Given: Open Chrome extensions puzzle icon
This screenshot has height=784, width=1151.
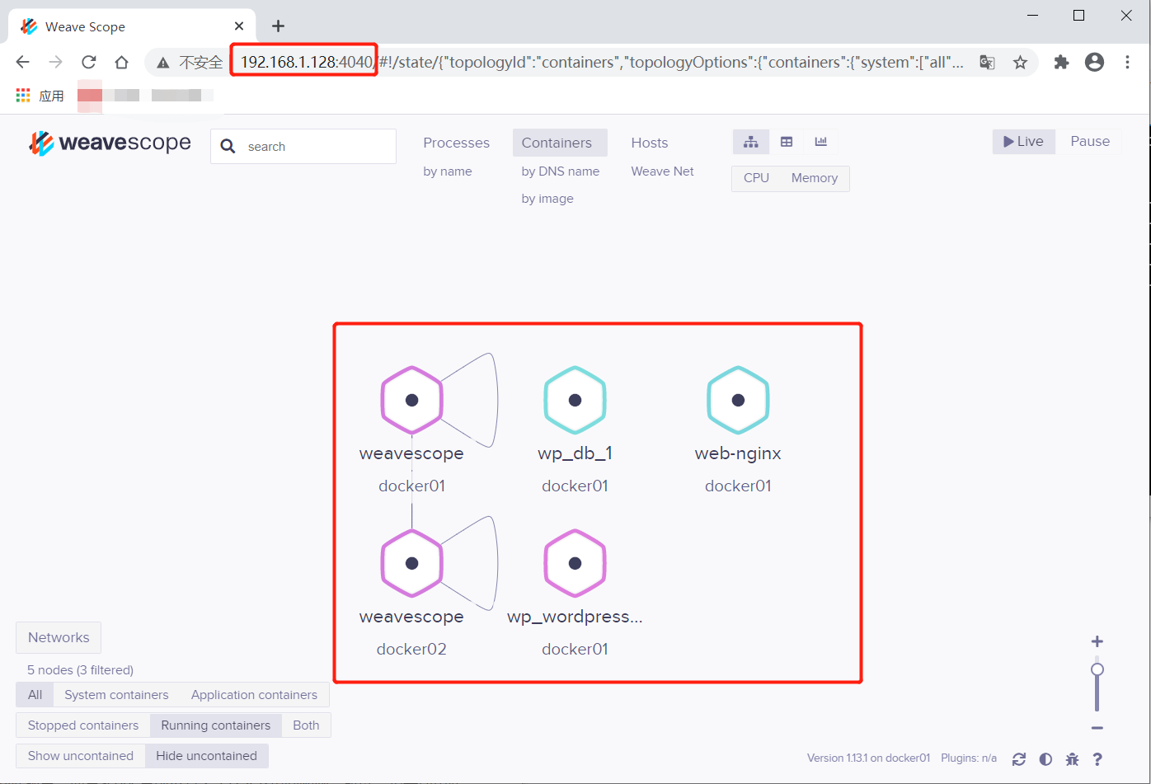Looking at the screenshot, I should click(1061, 62).
